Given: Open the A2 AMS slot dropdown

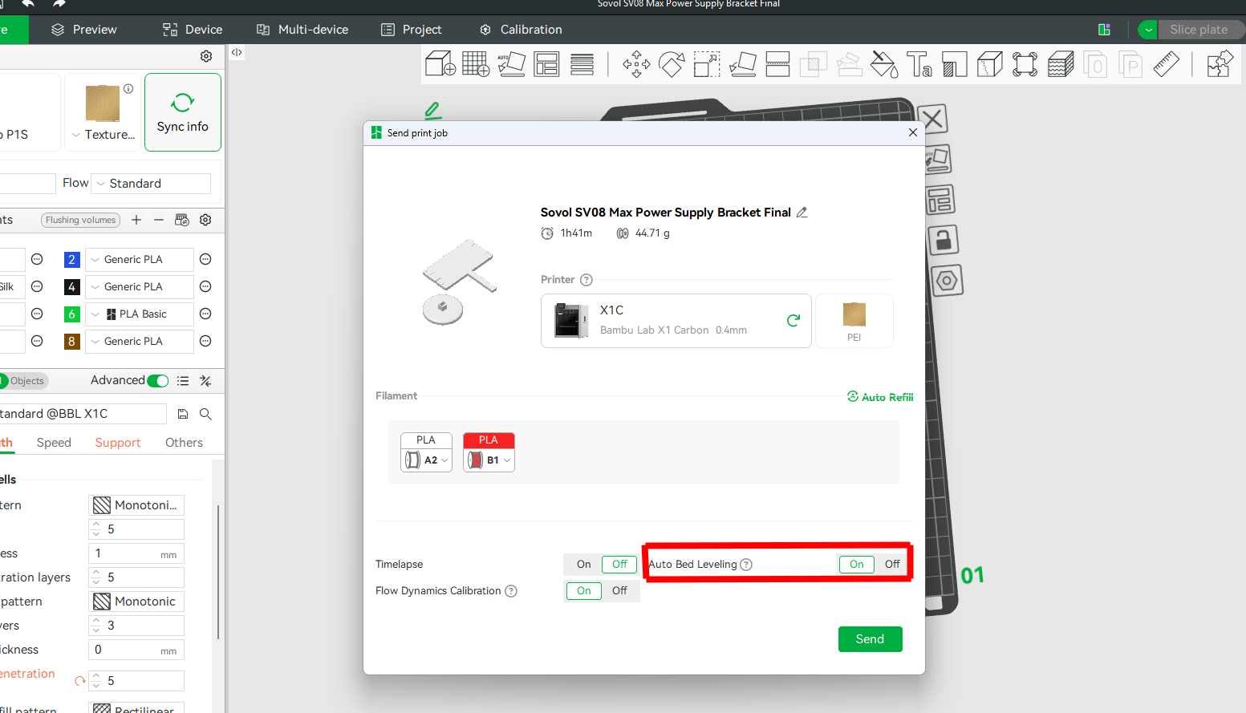Looking at the screenshot, I should [426, 460].
